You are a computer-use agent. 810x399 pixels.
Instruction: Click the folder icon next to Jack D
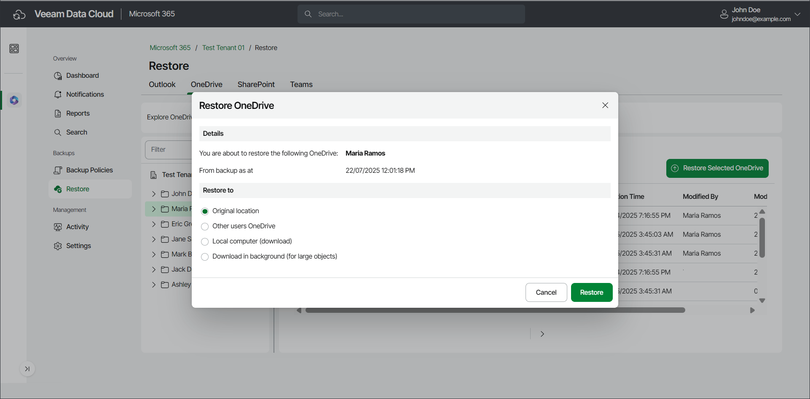pyautogui.click(x=165, y=270)
